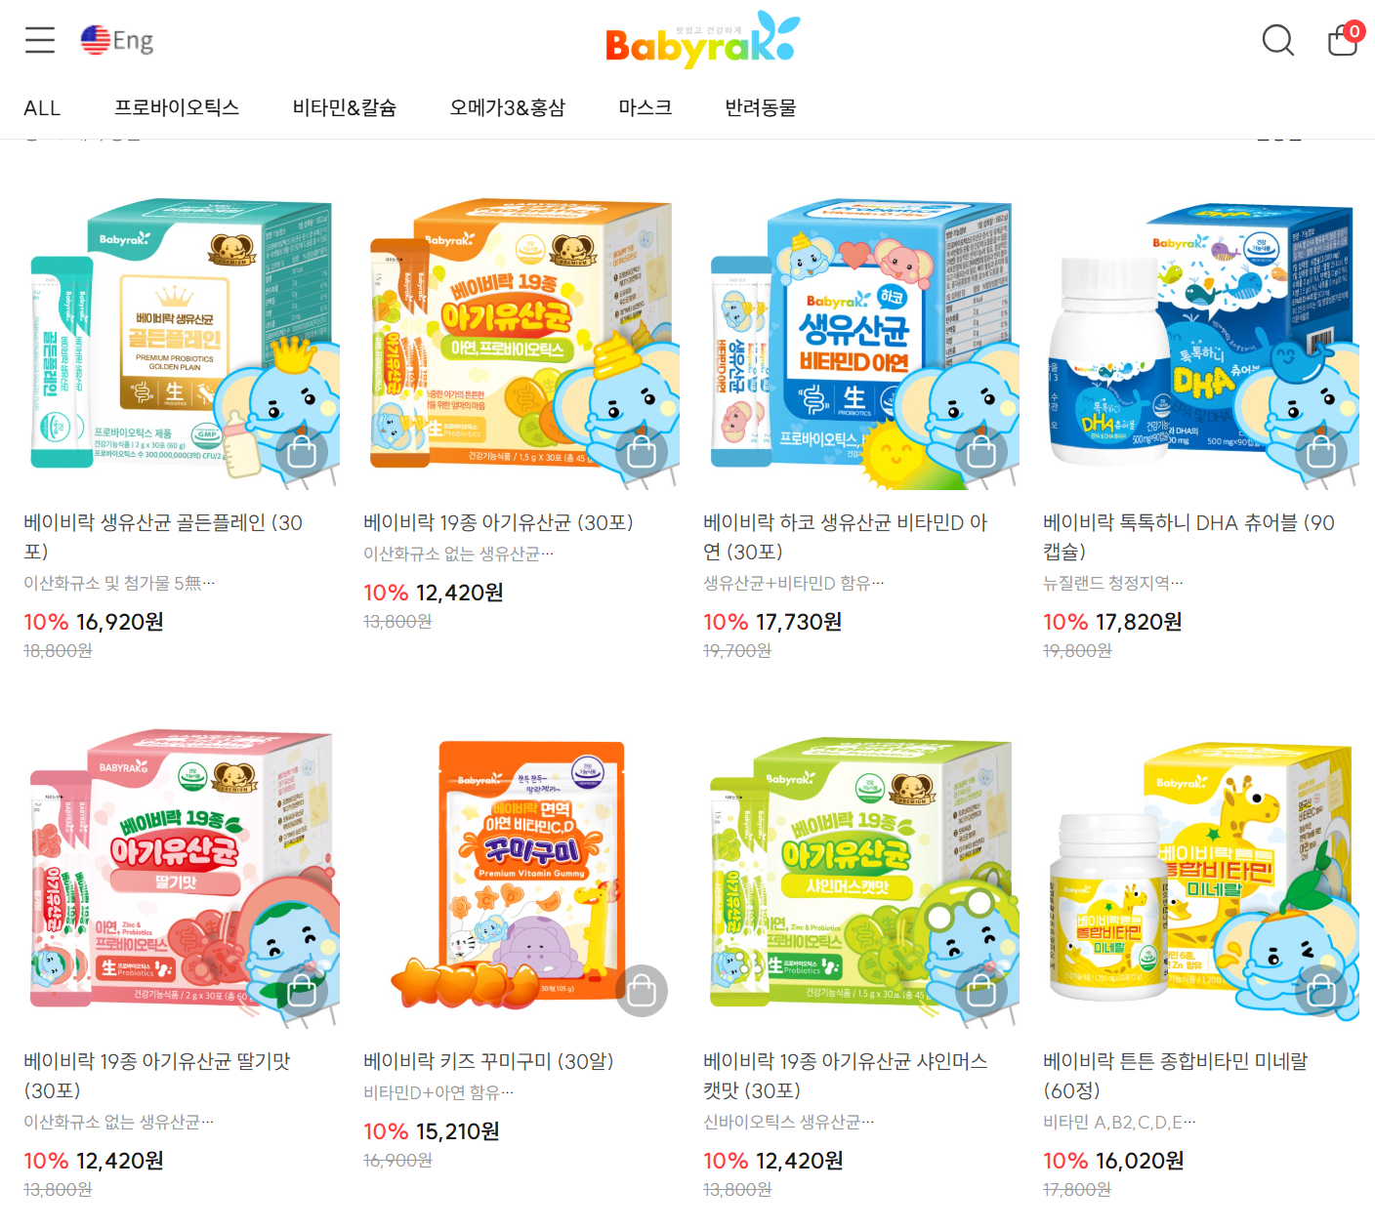Open 베이비락 19종 아기유산균 (30포) title link
Viewport: 1375px width, 1230px height.
[x=498, y=522]
